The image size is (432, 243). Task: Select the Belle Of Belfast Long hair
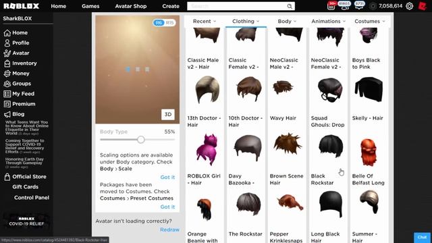(369, 152)
